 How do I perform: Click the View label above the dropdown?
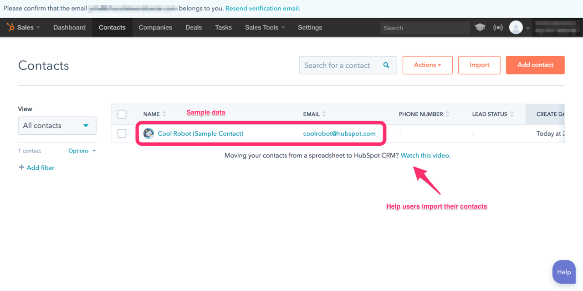(x=25, y=109)
